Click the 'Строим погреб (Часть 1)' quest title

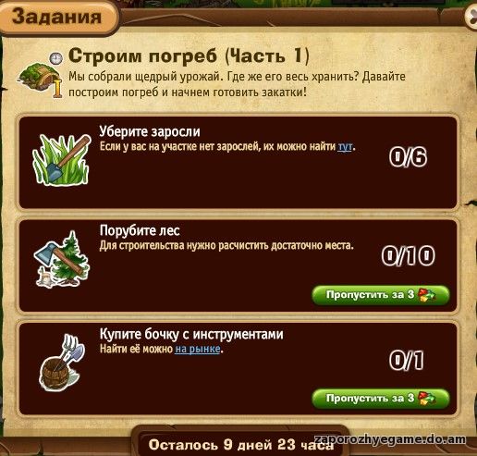pyautogui.click(x=189, y=56)
